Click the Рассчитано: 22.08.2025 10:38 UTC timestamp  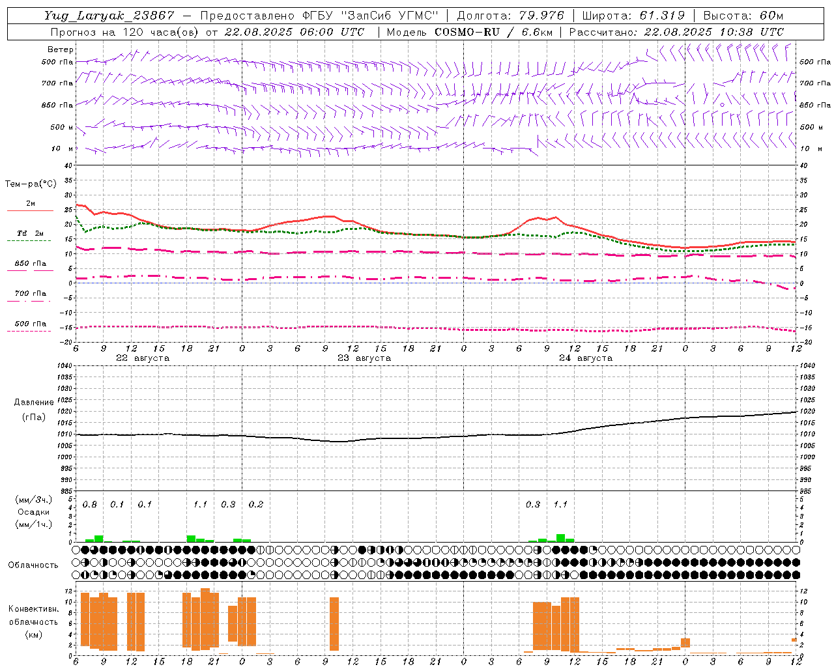click(x=676, y=32)
